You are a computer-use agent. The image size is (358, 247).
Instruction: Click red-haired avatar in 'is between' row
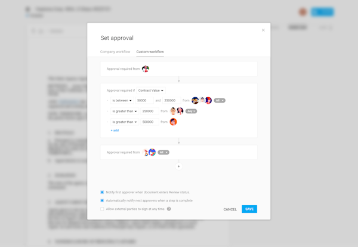(x=208, y=100)
